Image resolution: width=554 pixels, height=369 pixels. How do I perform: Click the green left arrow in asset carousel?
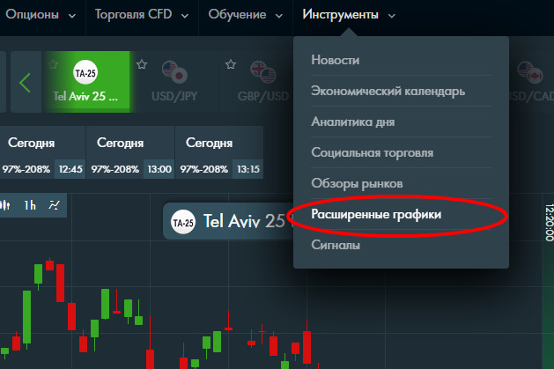point(25,83)
